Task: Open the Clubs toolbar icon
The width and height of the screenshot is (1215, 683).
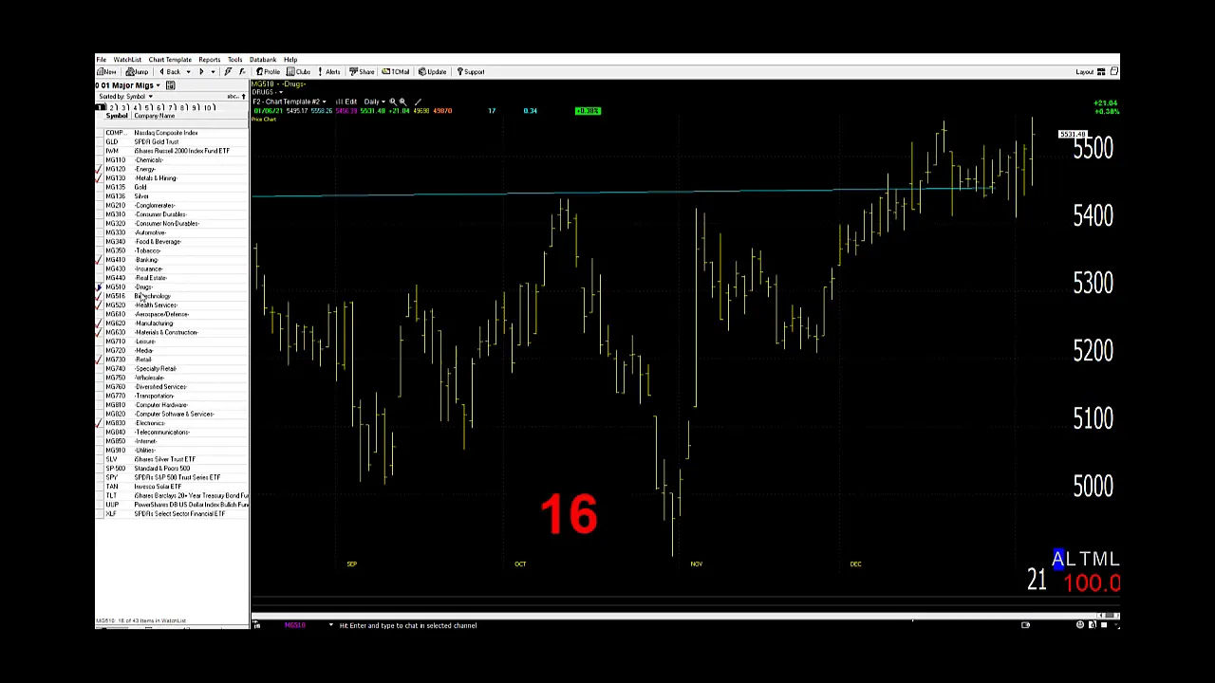Action: pos(299,72)
